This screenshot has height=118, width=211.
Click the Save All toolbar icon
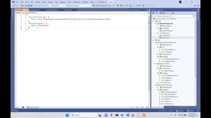coord(32,6)
